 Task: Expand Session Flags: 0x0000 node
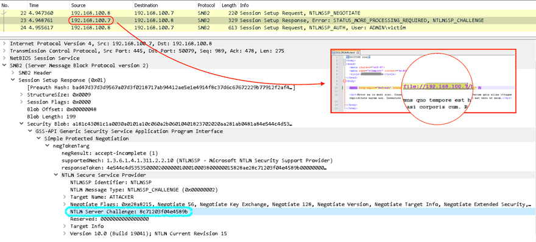pos(21,102)
